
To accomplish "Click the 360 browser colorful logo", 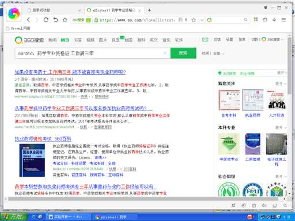I will pyautogui.click(x=14, y=14).
